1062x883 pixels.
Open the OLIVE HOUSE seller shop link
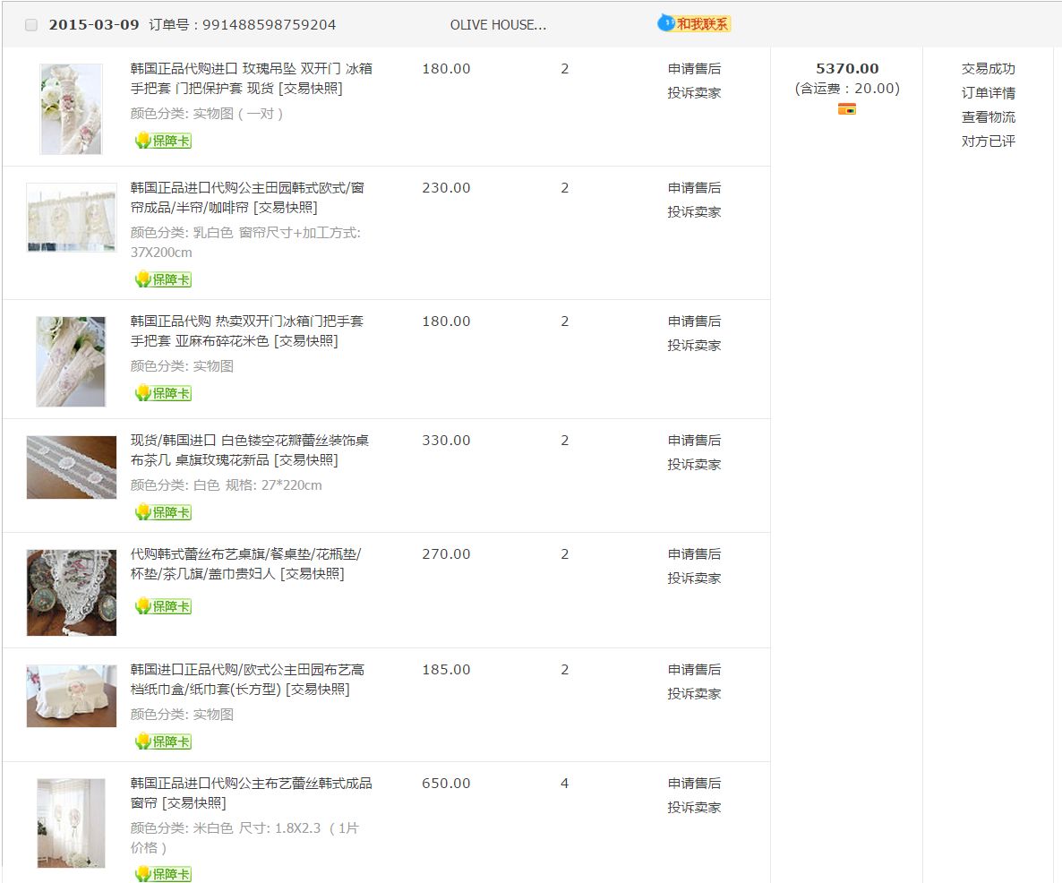click(x=498, y=25)
